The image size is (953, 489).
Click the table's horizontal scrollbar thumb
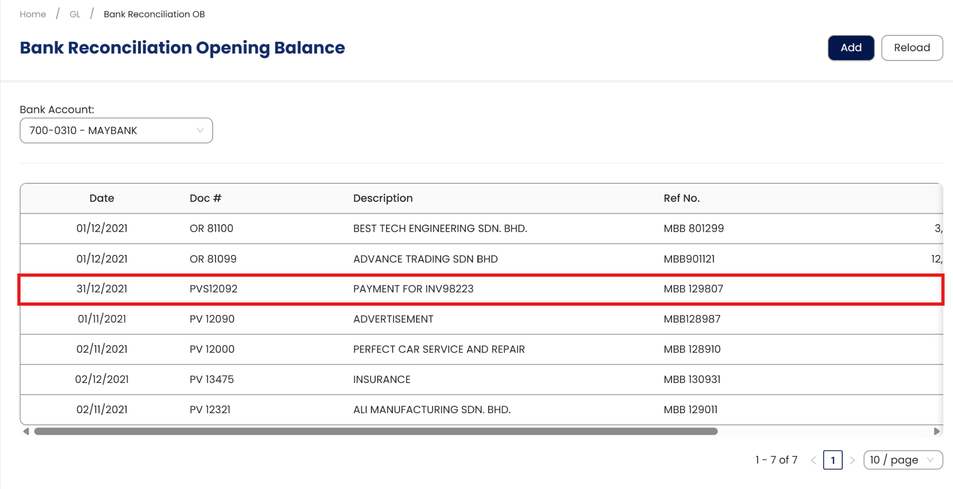pos(376,431)
